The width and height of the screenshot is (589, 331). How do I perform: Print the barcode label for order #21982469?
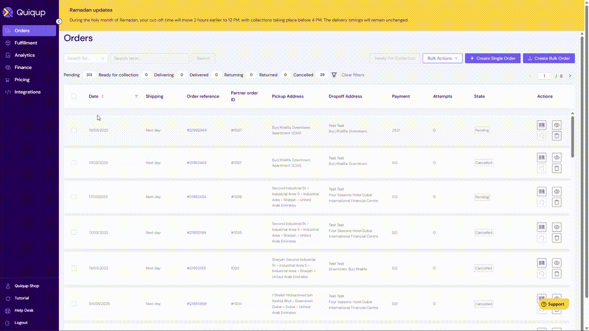pyautogui.click(x=542, y=157)
